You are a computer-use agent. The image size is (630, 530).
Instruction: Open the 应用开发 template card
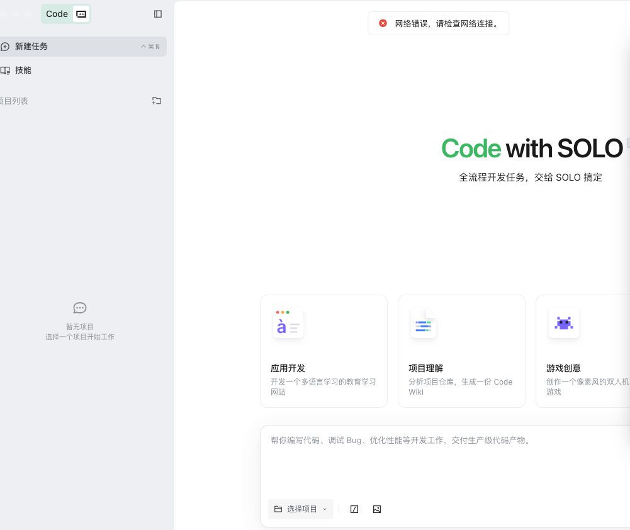click(324, 351)
